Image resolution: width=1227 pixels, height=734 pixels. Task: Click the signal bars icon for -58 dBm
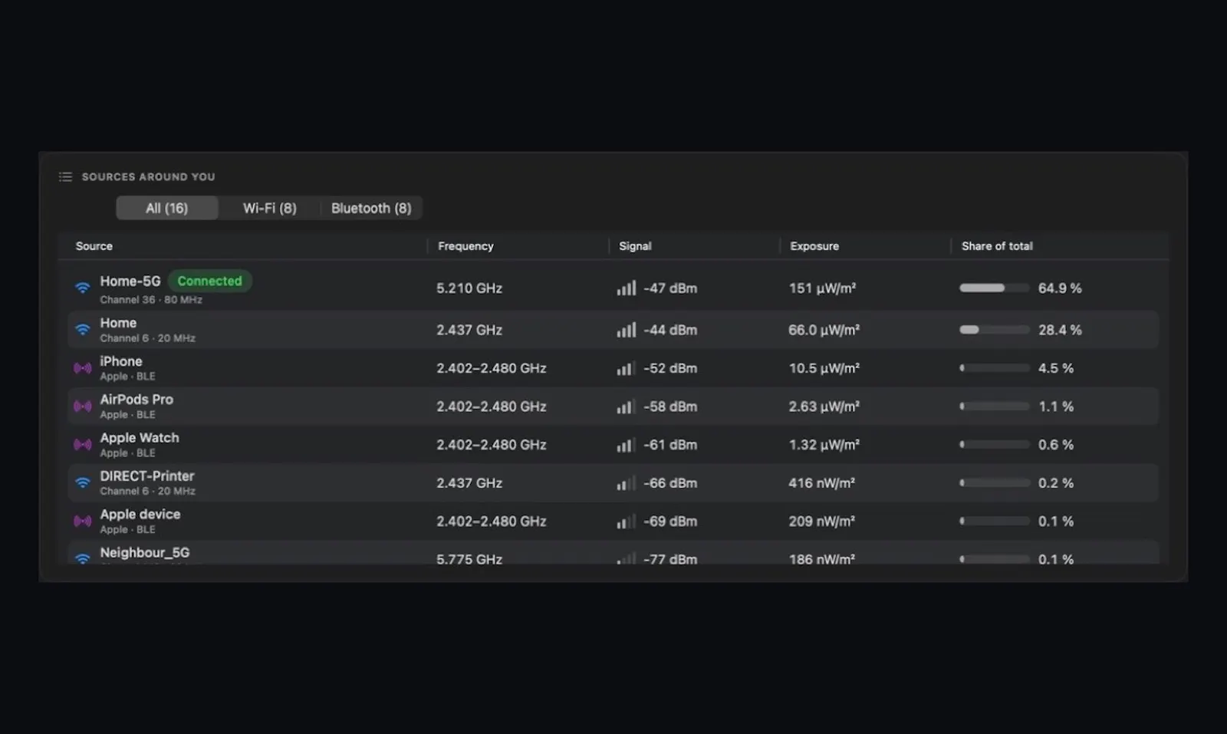(627, 406)
